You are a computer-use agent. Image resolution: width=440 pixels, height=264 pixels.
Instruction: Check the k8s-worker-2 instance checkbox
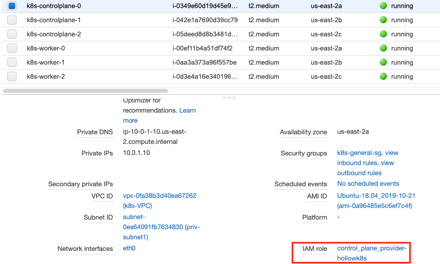pyautogui.click(x=12, y=77)
